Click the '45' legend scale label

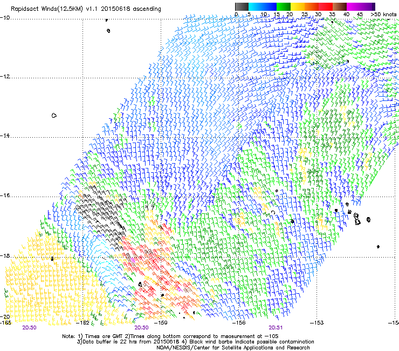360,15
